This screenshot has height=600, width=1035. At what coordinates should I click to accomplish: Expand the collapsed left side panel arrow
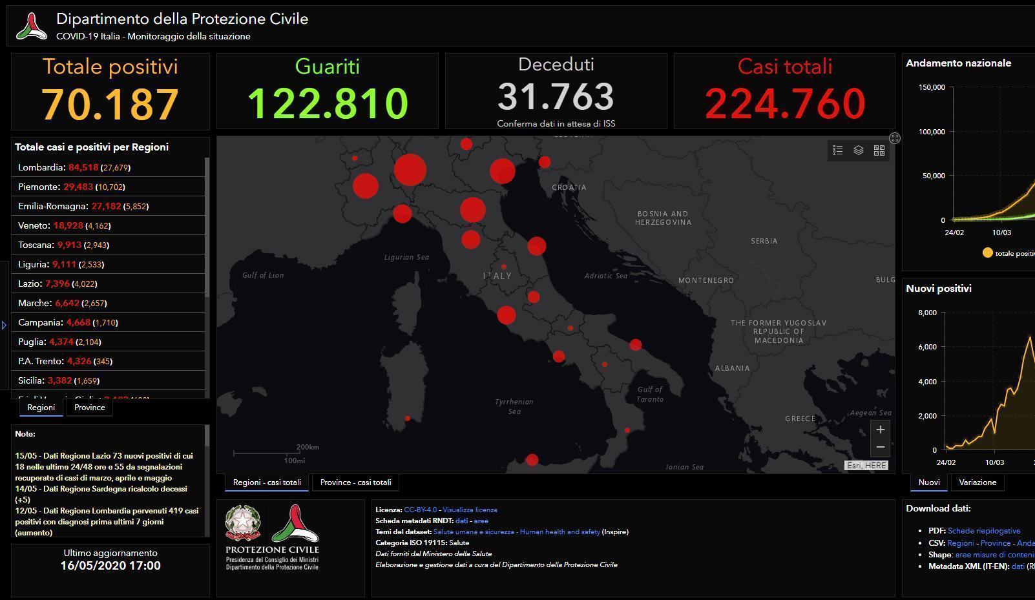click(4, 325)
